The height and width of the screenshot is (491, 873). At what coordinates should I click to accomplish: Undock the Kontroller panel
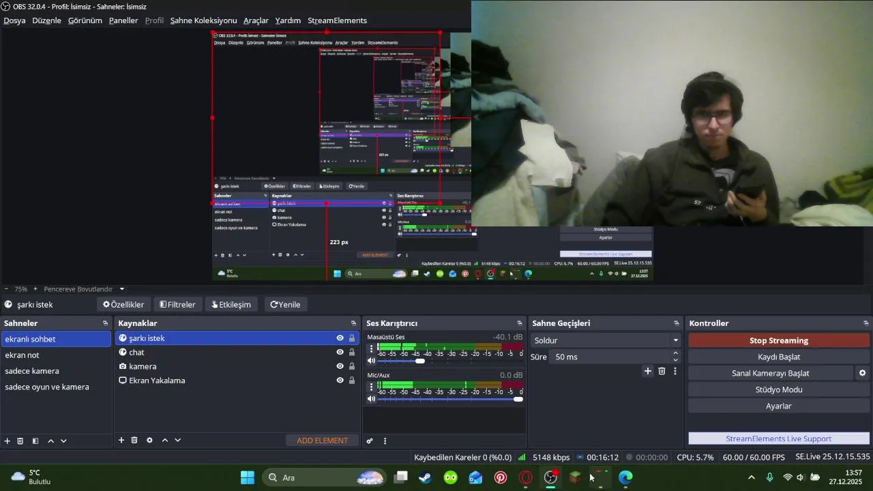866,323
